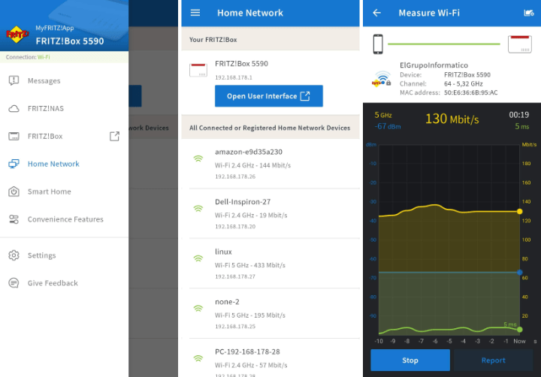Open Smart Home menu entry
Image resolution: width=541 pixels, height=377 pixels.
64,192
